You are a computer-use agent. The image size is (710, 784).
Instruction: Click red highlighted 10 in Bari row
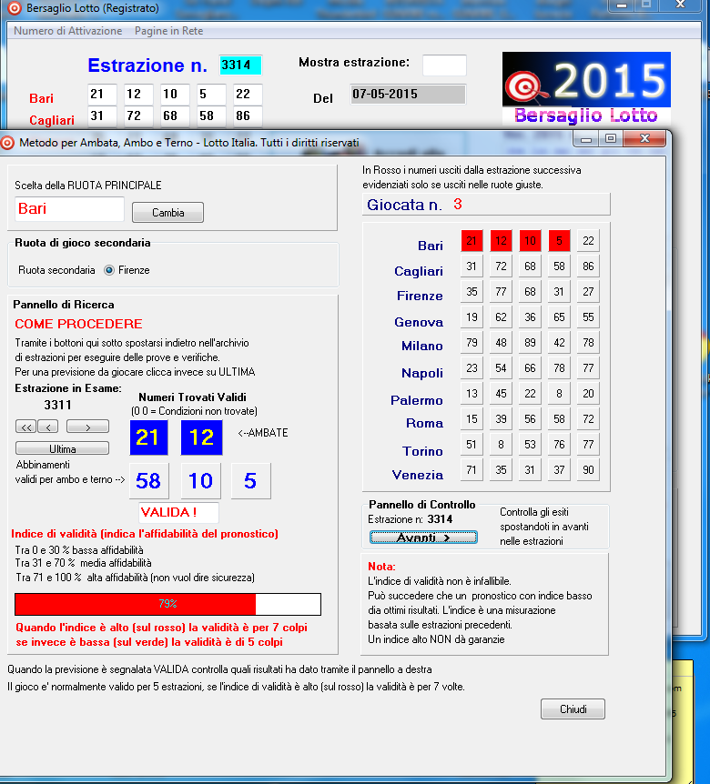[x=530, y=241]
